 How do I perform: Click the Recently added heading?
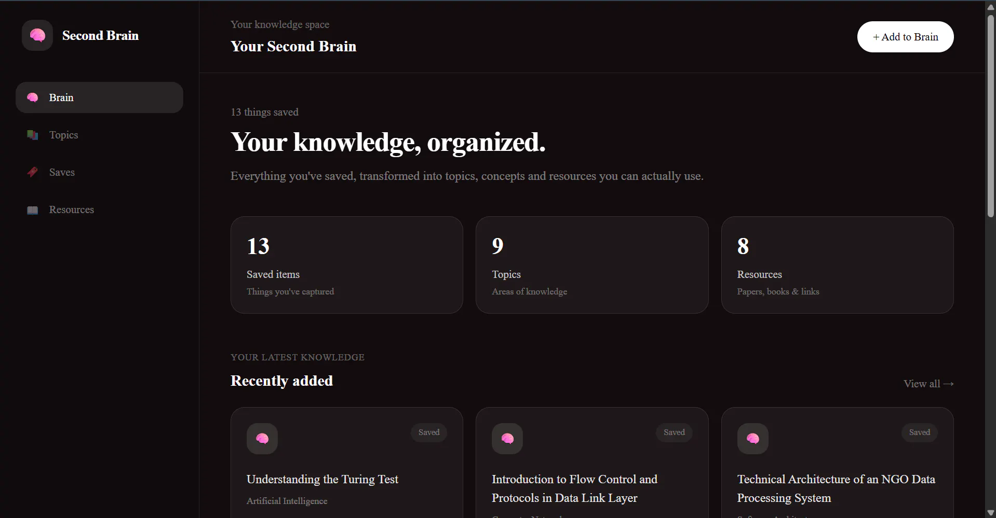[282, 381]
